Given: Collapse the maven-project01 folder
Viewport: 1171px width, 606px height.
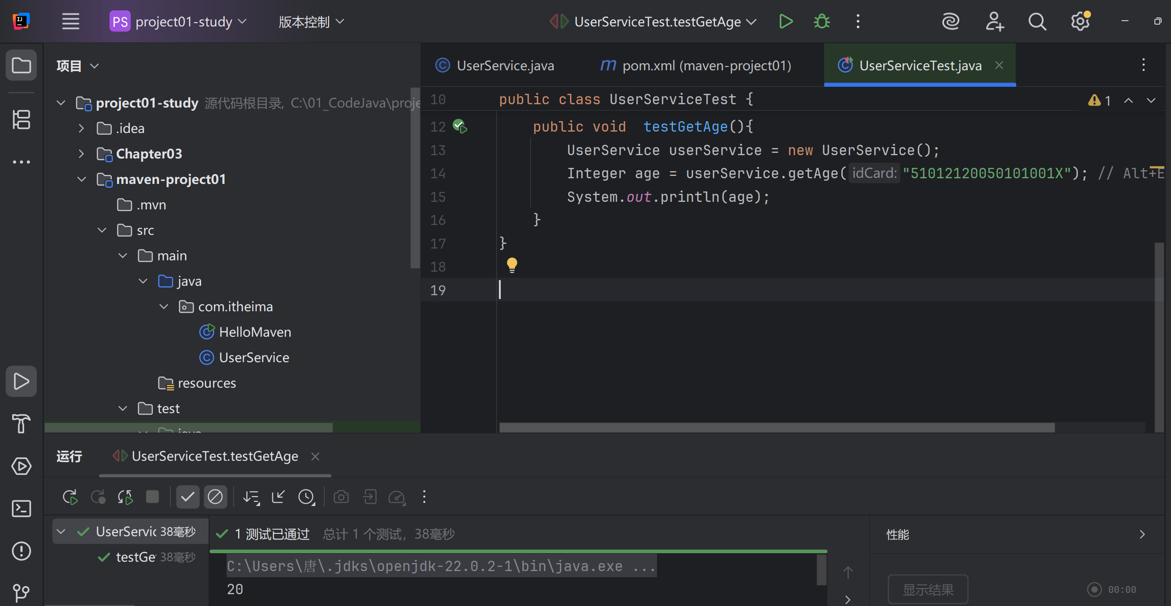Looking at the screenshot, I should 82,179.
